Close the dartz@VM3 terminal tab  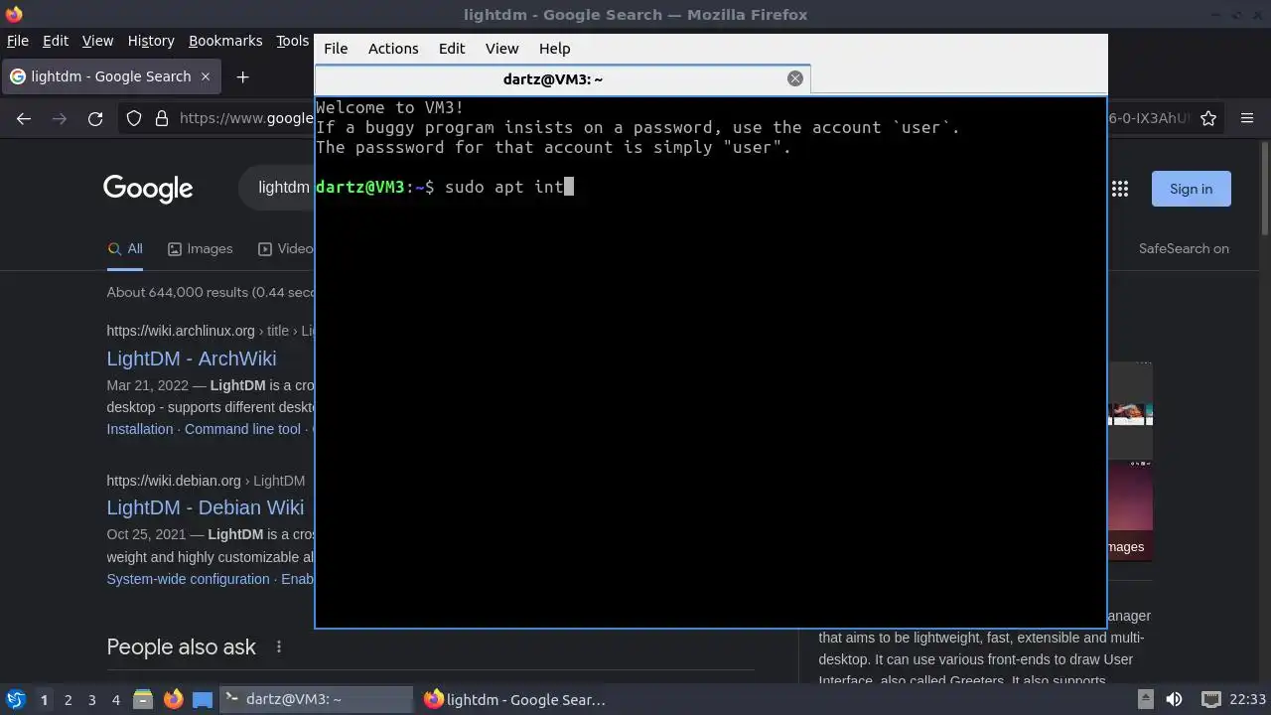pyautogui.click(x=795, y=78)
